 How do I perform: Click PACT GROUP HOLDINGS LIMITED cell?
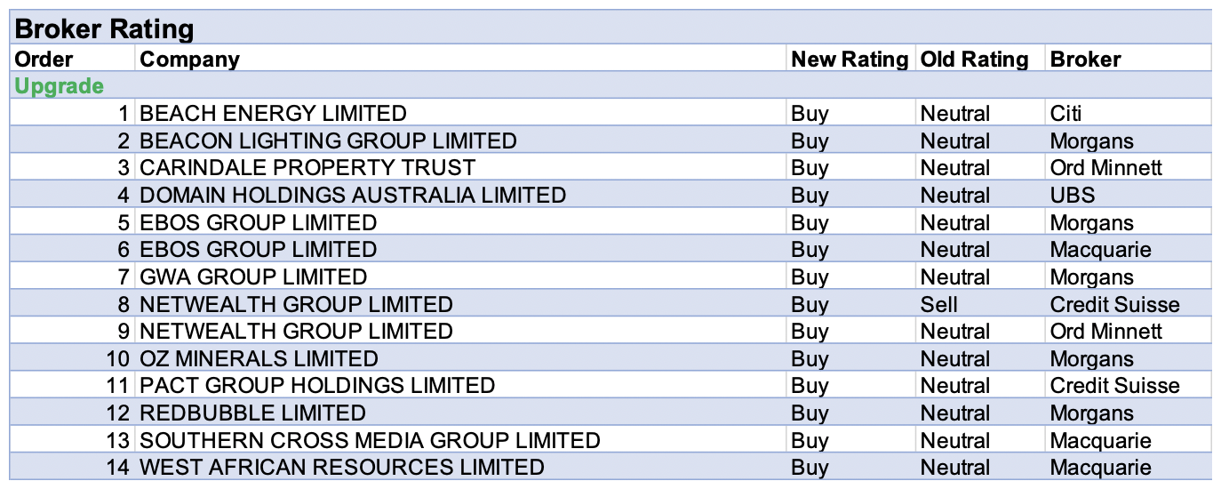(x=317, y=386)
